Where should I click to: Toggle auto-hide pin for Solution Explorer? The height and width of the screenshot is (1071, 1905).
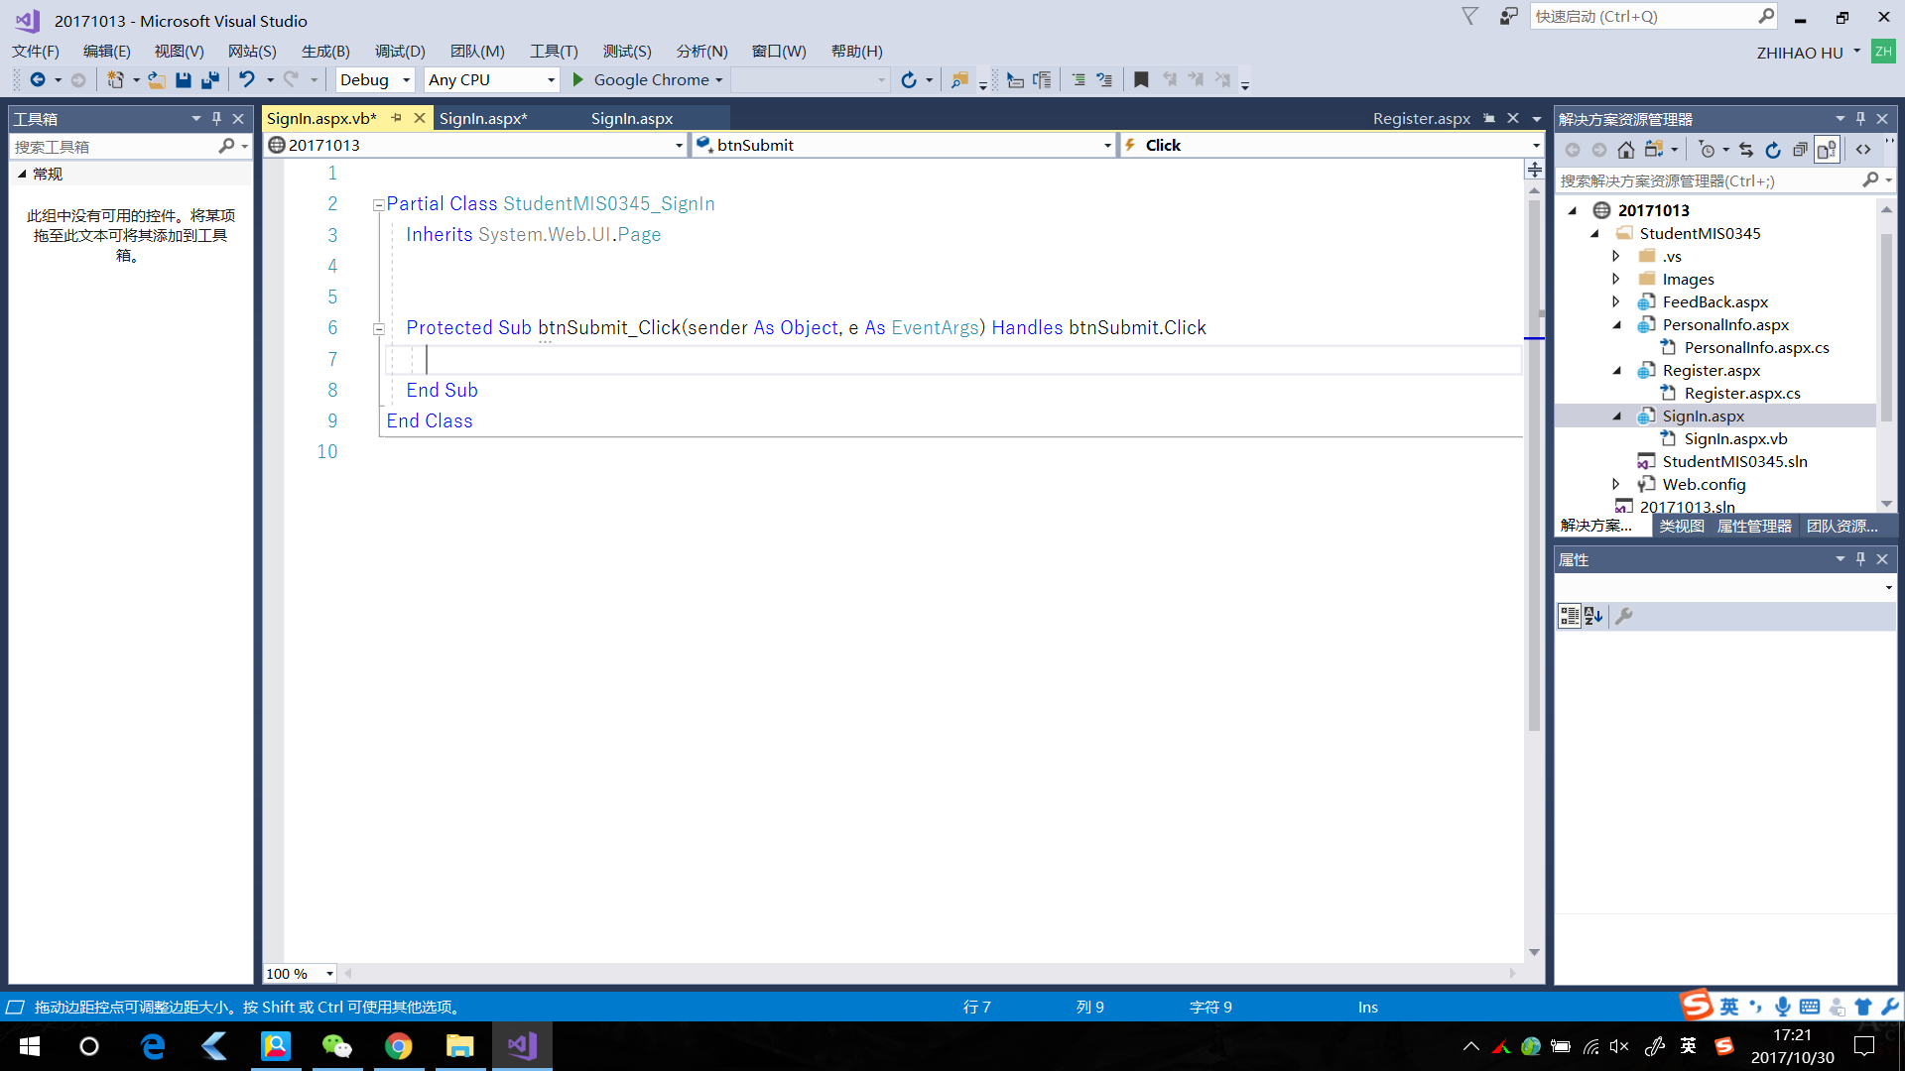point(1860,118)
